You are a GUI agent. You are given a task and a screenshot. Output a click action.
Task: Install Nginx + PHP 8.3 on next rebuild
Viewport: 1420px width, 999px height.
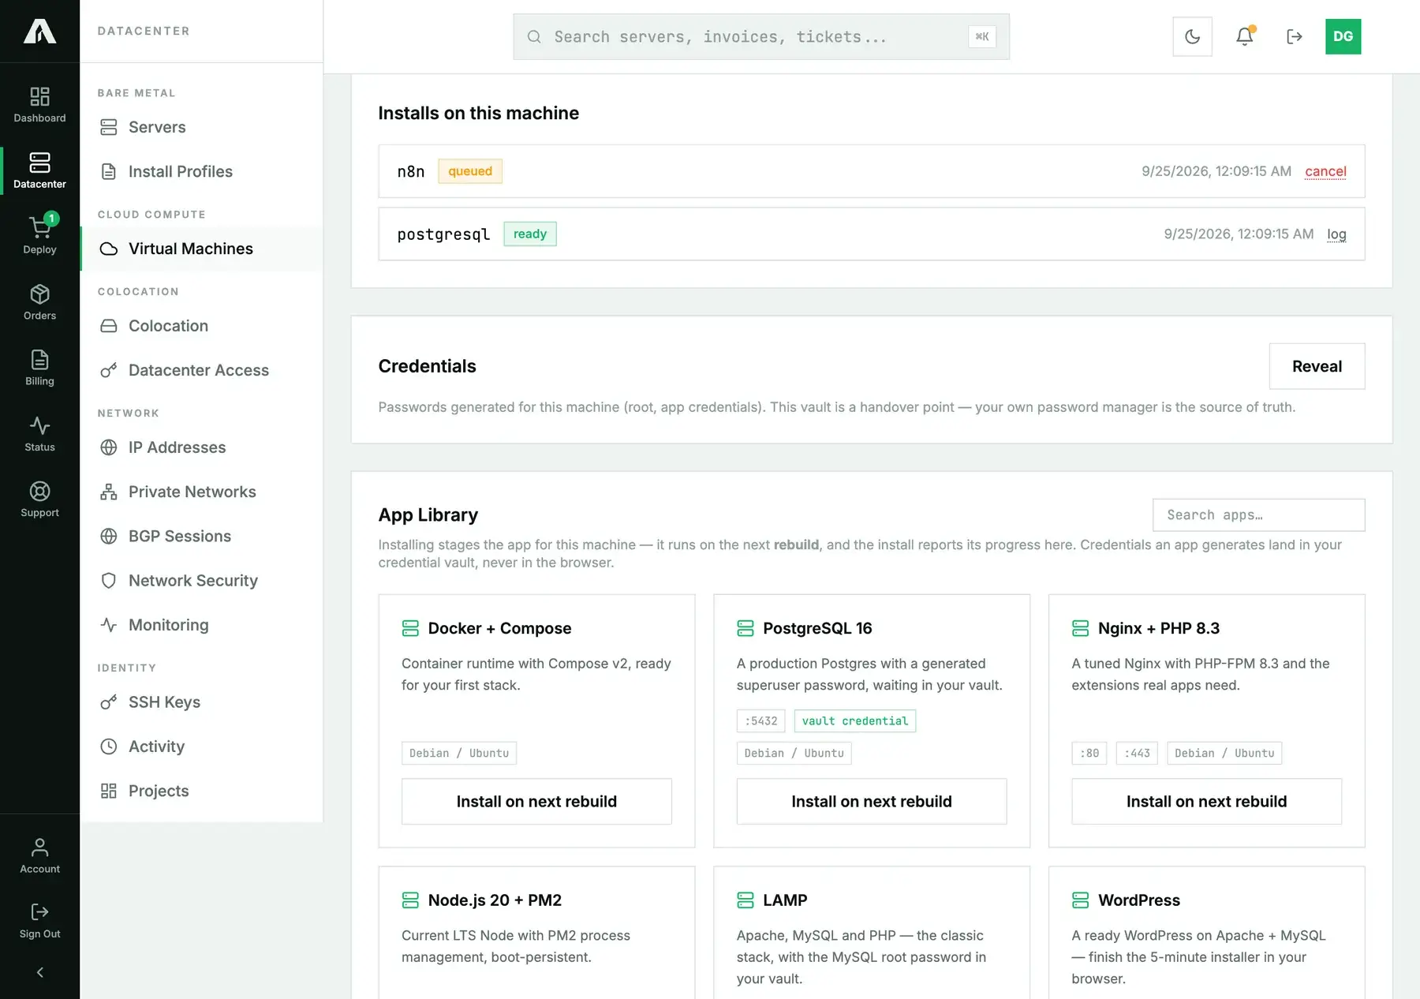(x=1206, y=802)
